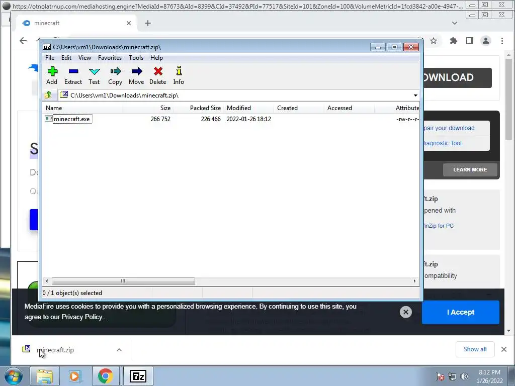The image size is (515, 386).
Task: Open the View menu
Action: (84, 58)
